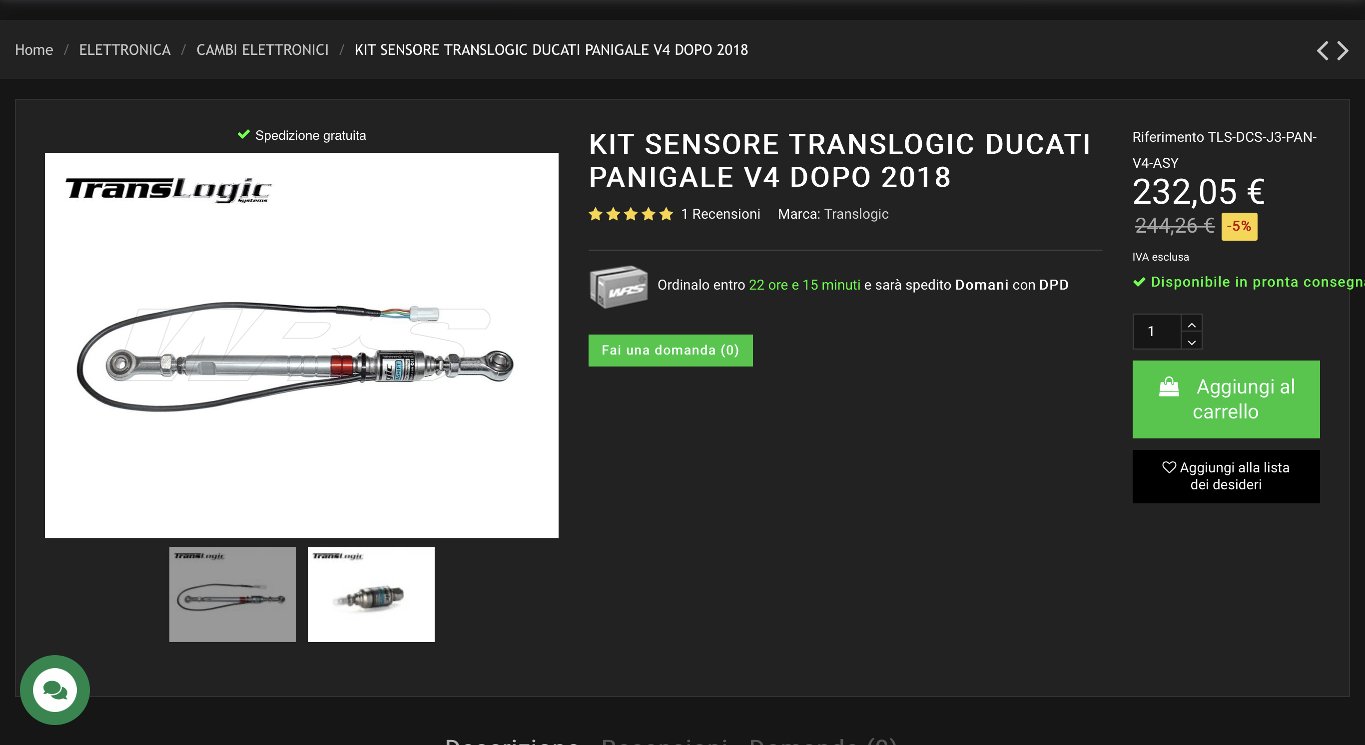Click the Translogic logo in the product image
The image size is (1365, 745).
point(168,190)
